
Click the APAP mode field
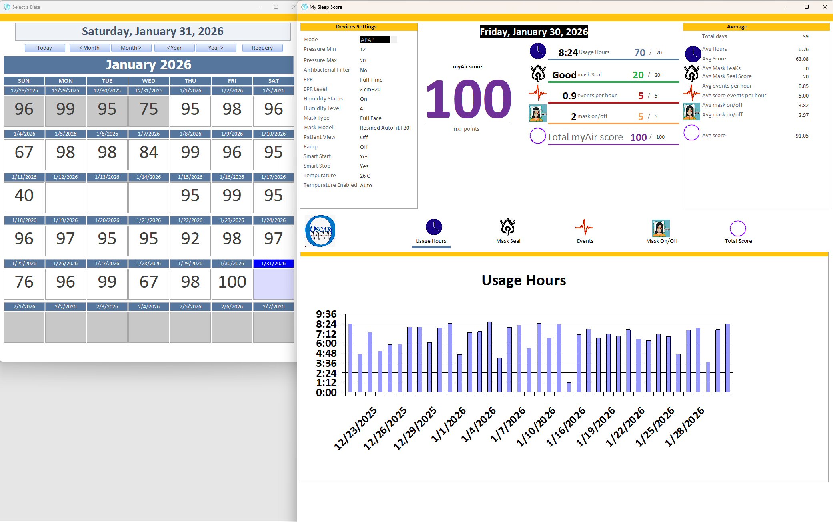[x=374, y=40]
